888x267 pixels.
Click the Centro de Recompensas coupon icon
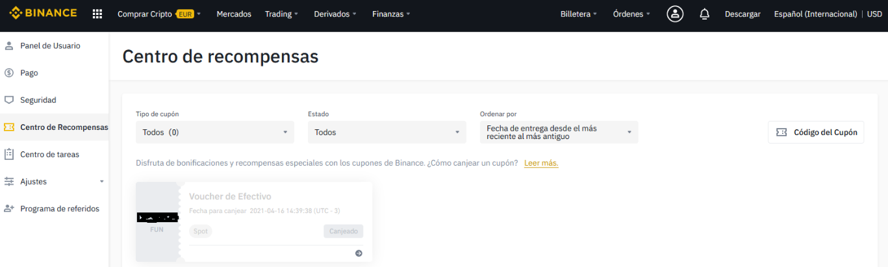(x=9, y=127)
